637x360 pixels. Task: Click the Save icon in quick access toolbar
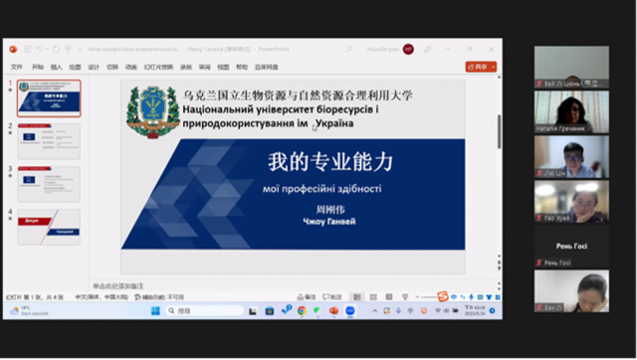(x=27, y=49)
